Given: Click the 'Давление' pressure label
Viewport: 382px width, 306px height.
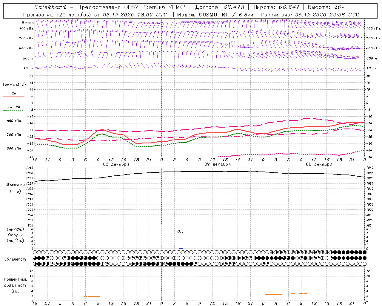Looking at the screenshot, I should pos(16,185).
